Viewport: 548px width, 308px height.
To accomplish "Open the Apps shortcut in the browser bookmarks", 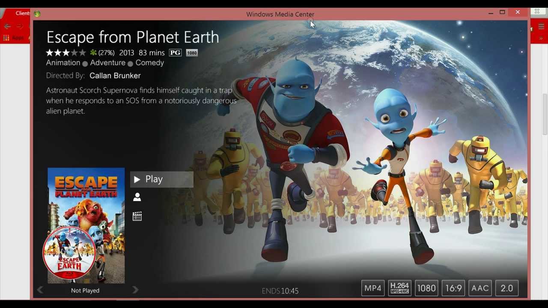I will tap(13, 38).
